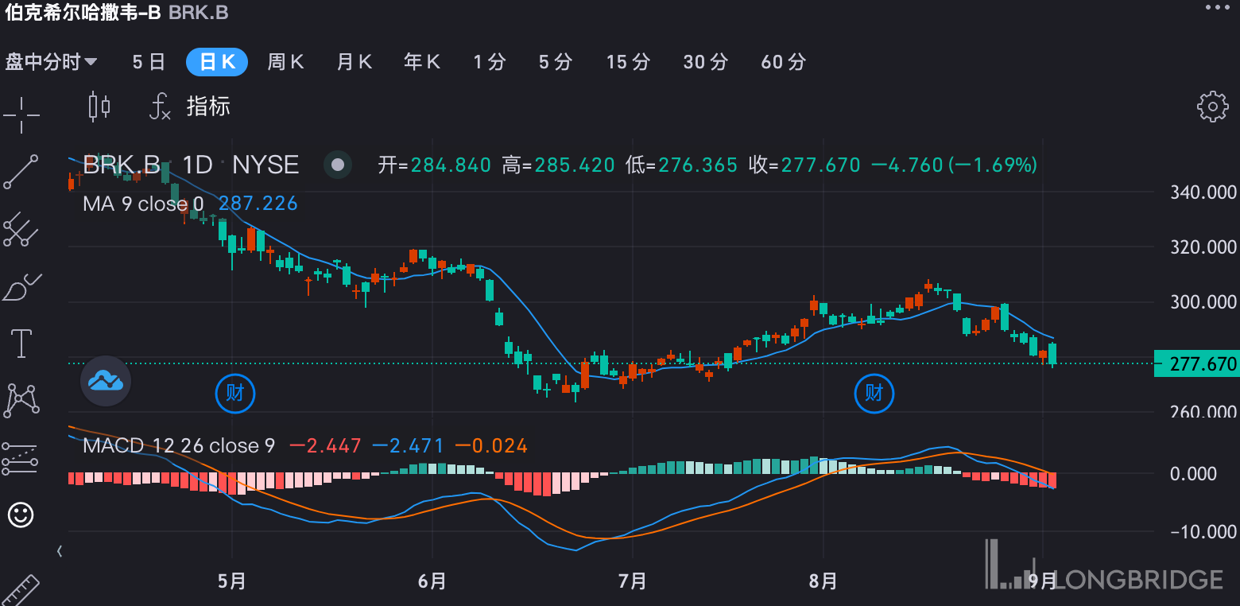This screenshot has height=606, width=1240.
Task: Select the text annotation tool
Action: [x=21, y=344]
